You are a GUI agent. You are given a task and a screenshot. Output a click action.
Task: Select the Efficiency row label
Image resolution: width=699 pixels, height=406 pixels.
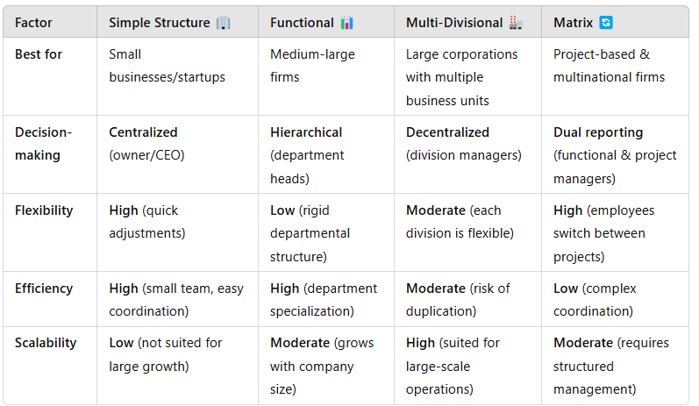click(x=44, y=288)
